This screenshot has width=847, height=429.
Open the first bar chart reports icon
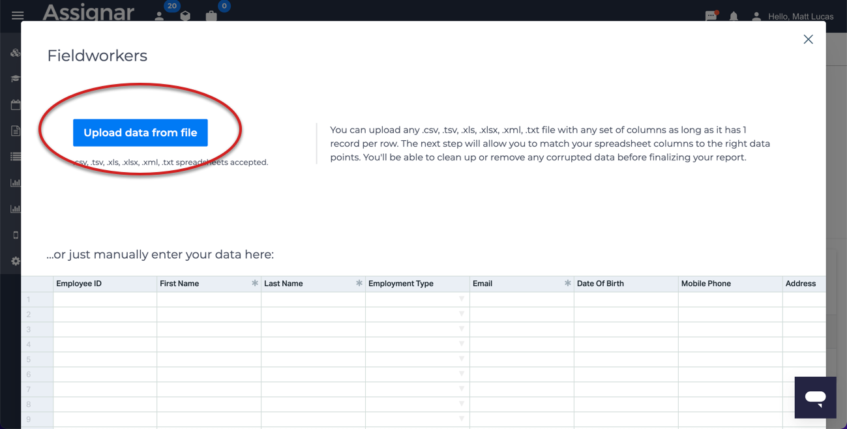[x=15, y=183]
